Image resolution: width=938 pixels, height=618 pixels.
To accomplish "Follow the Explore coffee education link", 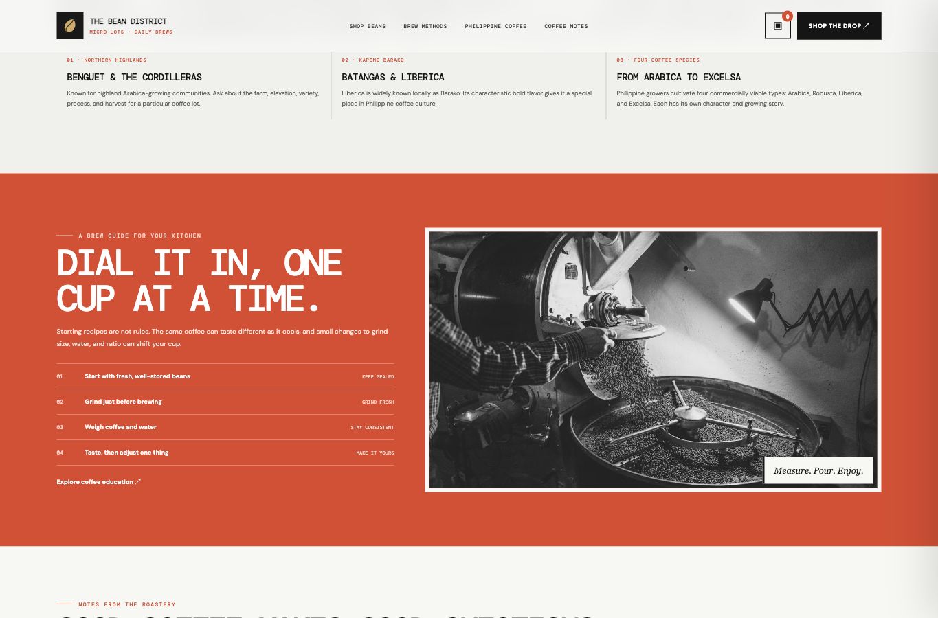I will coord(99,482).
